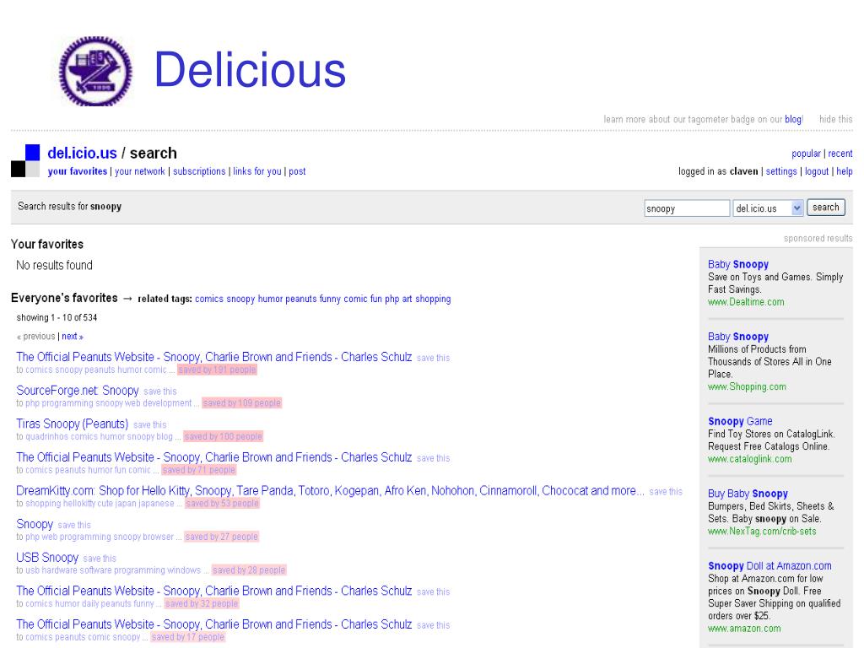Click saved by 27 people
Image resolution: width=864 pixels, height=648 pixels.
click(x=221, y=537)
